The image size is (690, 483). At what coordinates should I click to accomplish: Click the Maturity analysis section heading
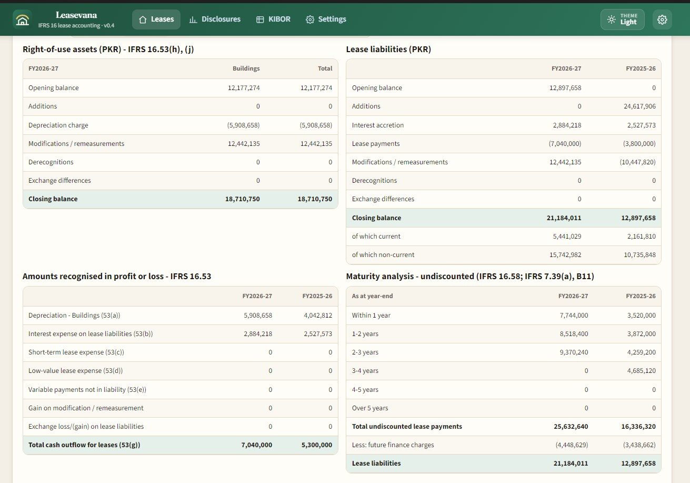pyautogui.click(x=470, y=276)
